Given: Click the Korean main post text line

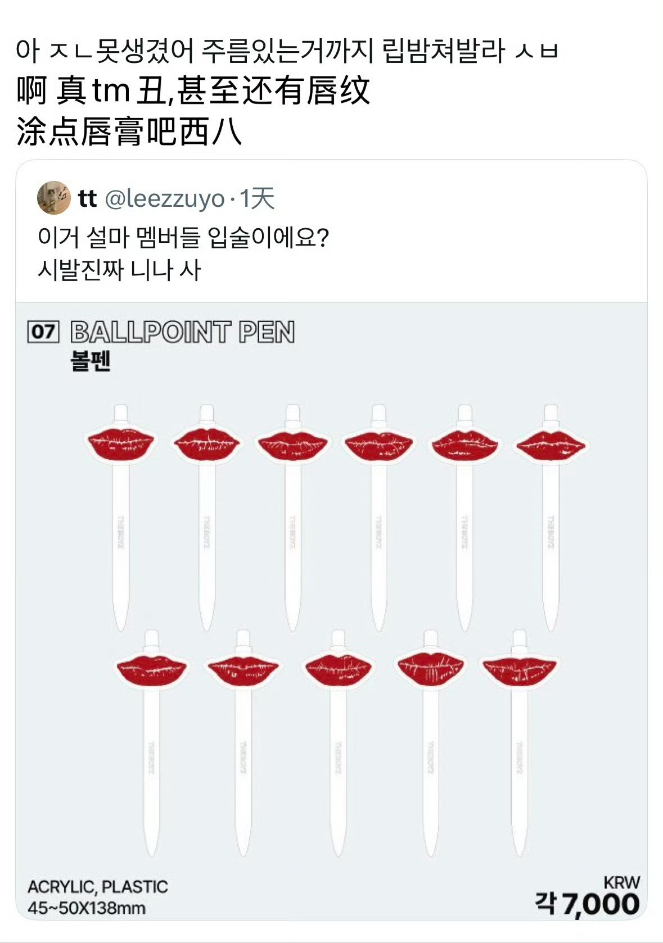Looking at the screenshot, I should pos(287,51).
